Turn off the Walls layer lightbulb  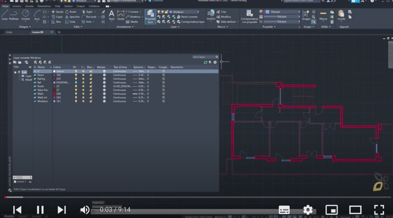[x=76, y=94]
